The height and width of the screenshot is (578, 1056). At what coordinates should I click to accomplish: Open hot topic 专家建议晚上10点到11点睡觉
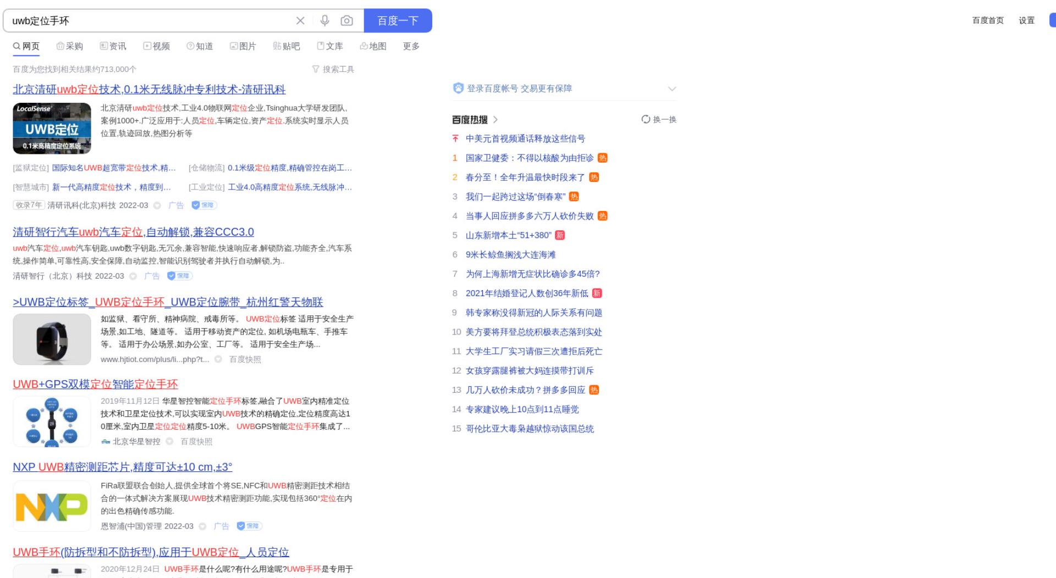click(x=522, y=409)
